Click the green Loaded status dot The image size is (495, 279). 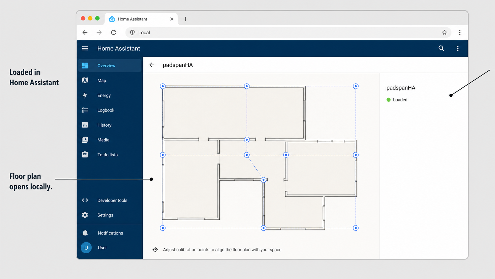coord(388,100)
